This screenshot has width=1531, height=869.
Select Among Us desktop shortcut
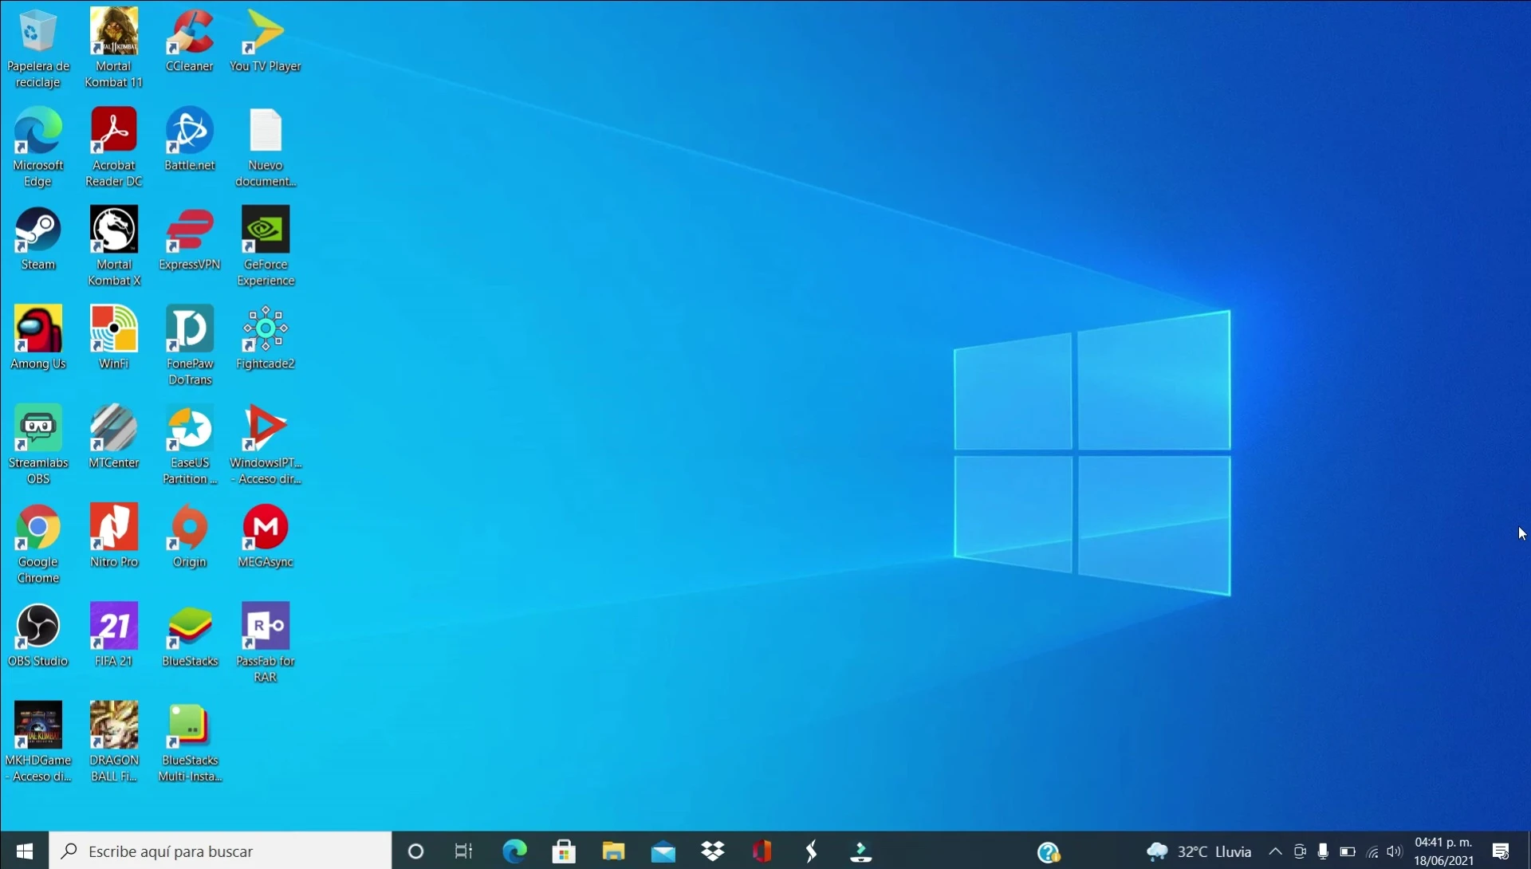click(38, 338)
